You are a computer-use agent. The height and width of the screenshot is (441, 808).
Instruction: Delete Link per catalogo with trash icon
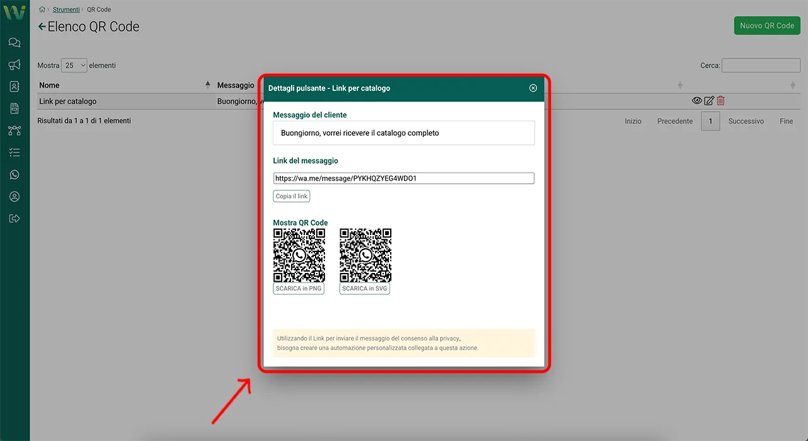(721, 100)
